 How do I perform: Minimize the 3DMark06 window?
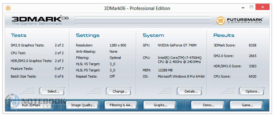[x=243, y=8]
